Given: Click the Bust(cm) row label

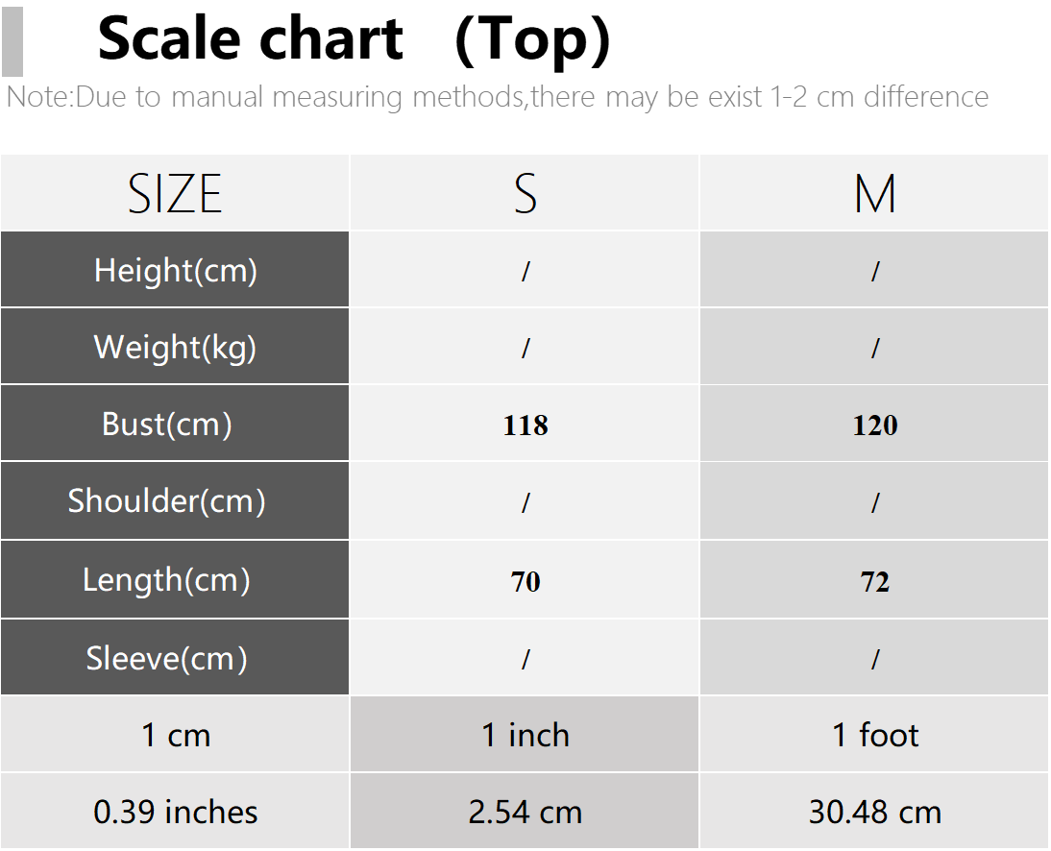Looking at the screenshot, I should tap(175, 424).
